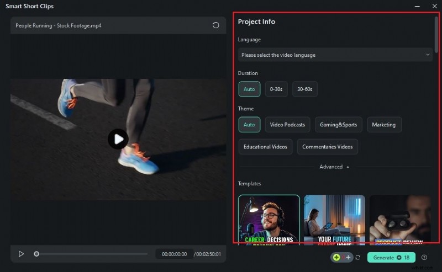Open the help question mark icon
The image size is (442, 272).
424,258
